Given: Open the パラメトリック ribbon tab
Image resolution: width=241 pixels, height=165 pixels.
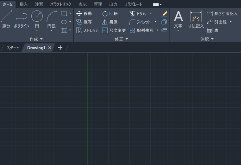Looking at the screenshot, I should pos(60,4).
